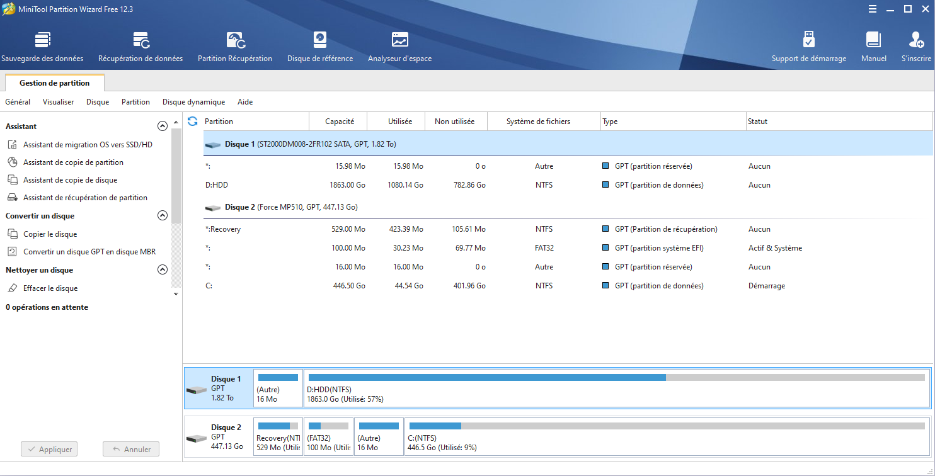Viewport: 935px width, 476px height.
Task: Refresh the partition list
Action: (x=193, y=122)
